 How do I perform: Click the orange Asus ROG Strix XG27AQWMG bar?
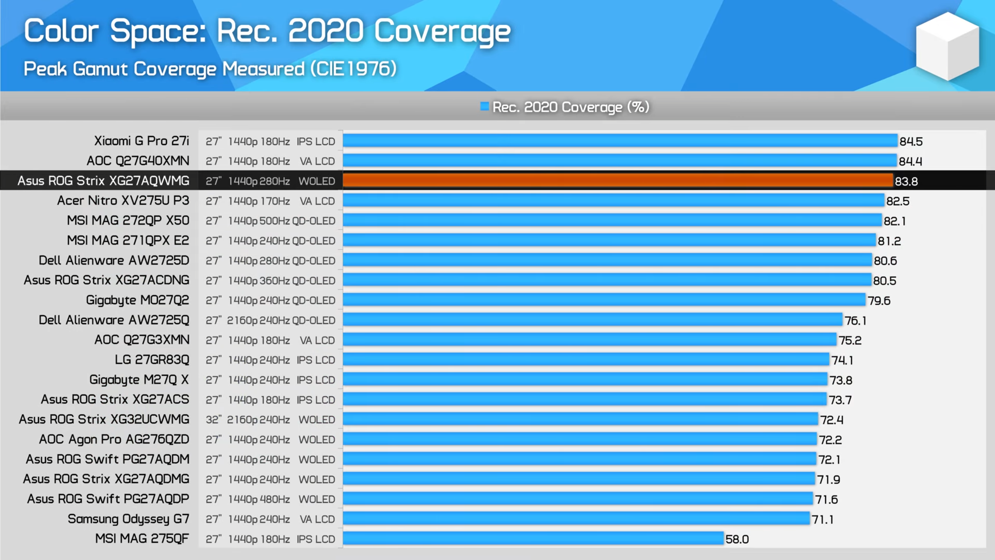pyautogui.click(x=618, y=180)
